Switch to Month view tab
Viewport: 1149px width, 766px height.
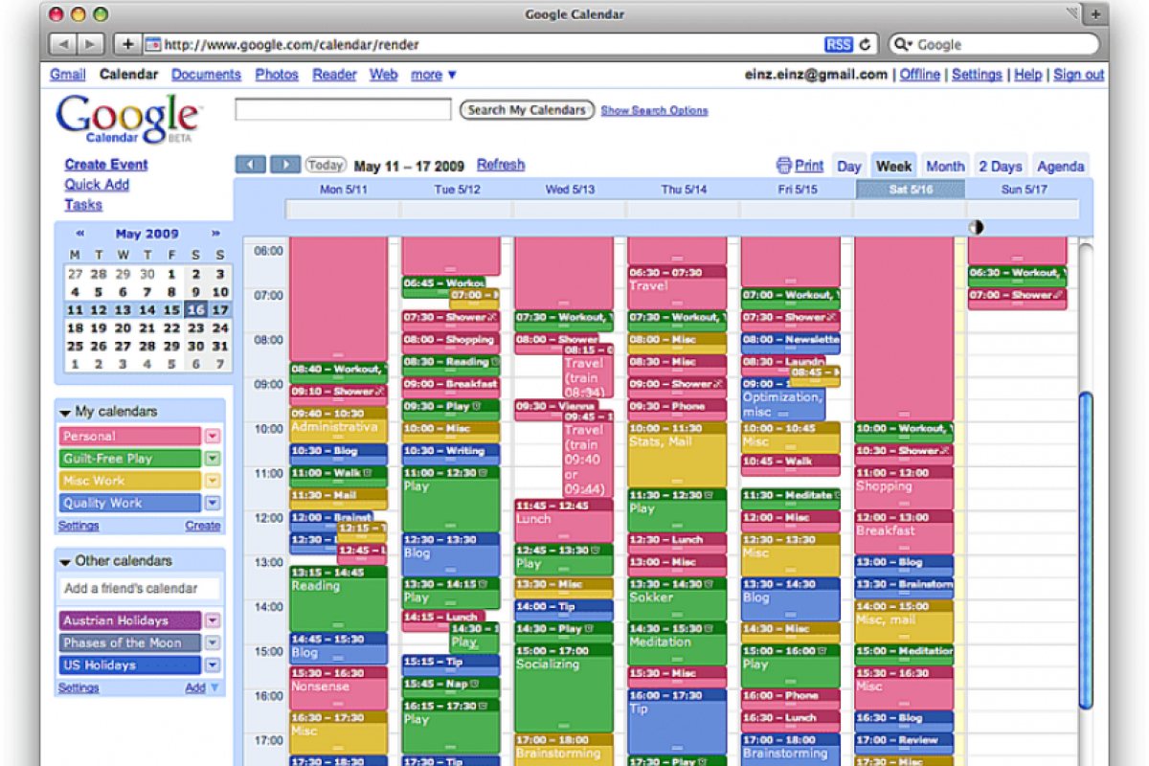945,166
